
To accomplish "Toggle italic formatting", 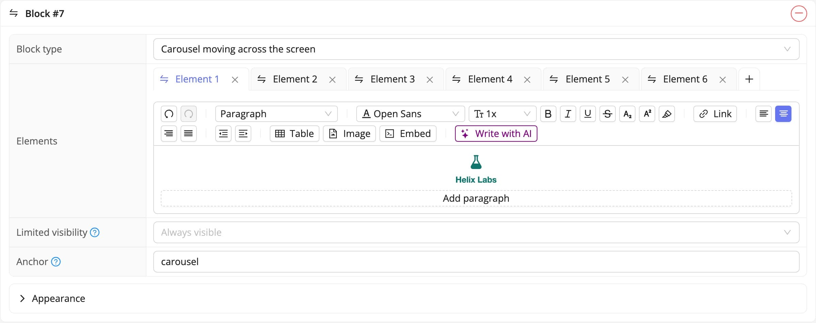I will click(x=568, y=114).
